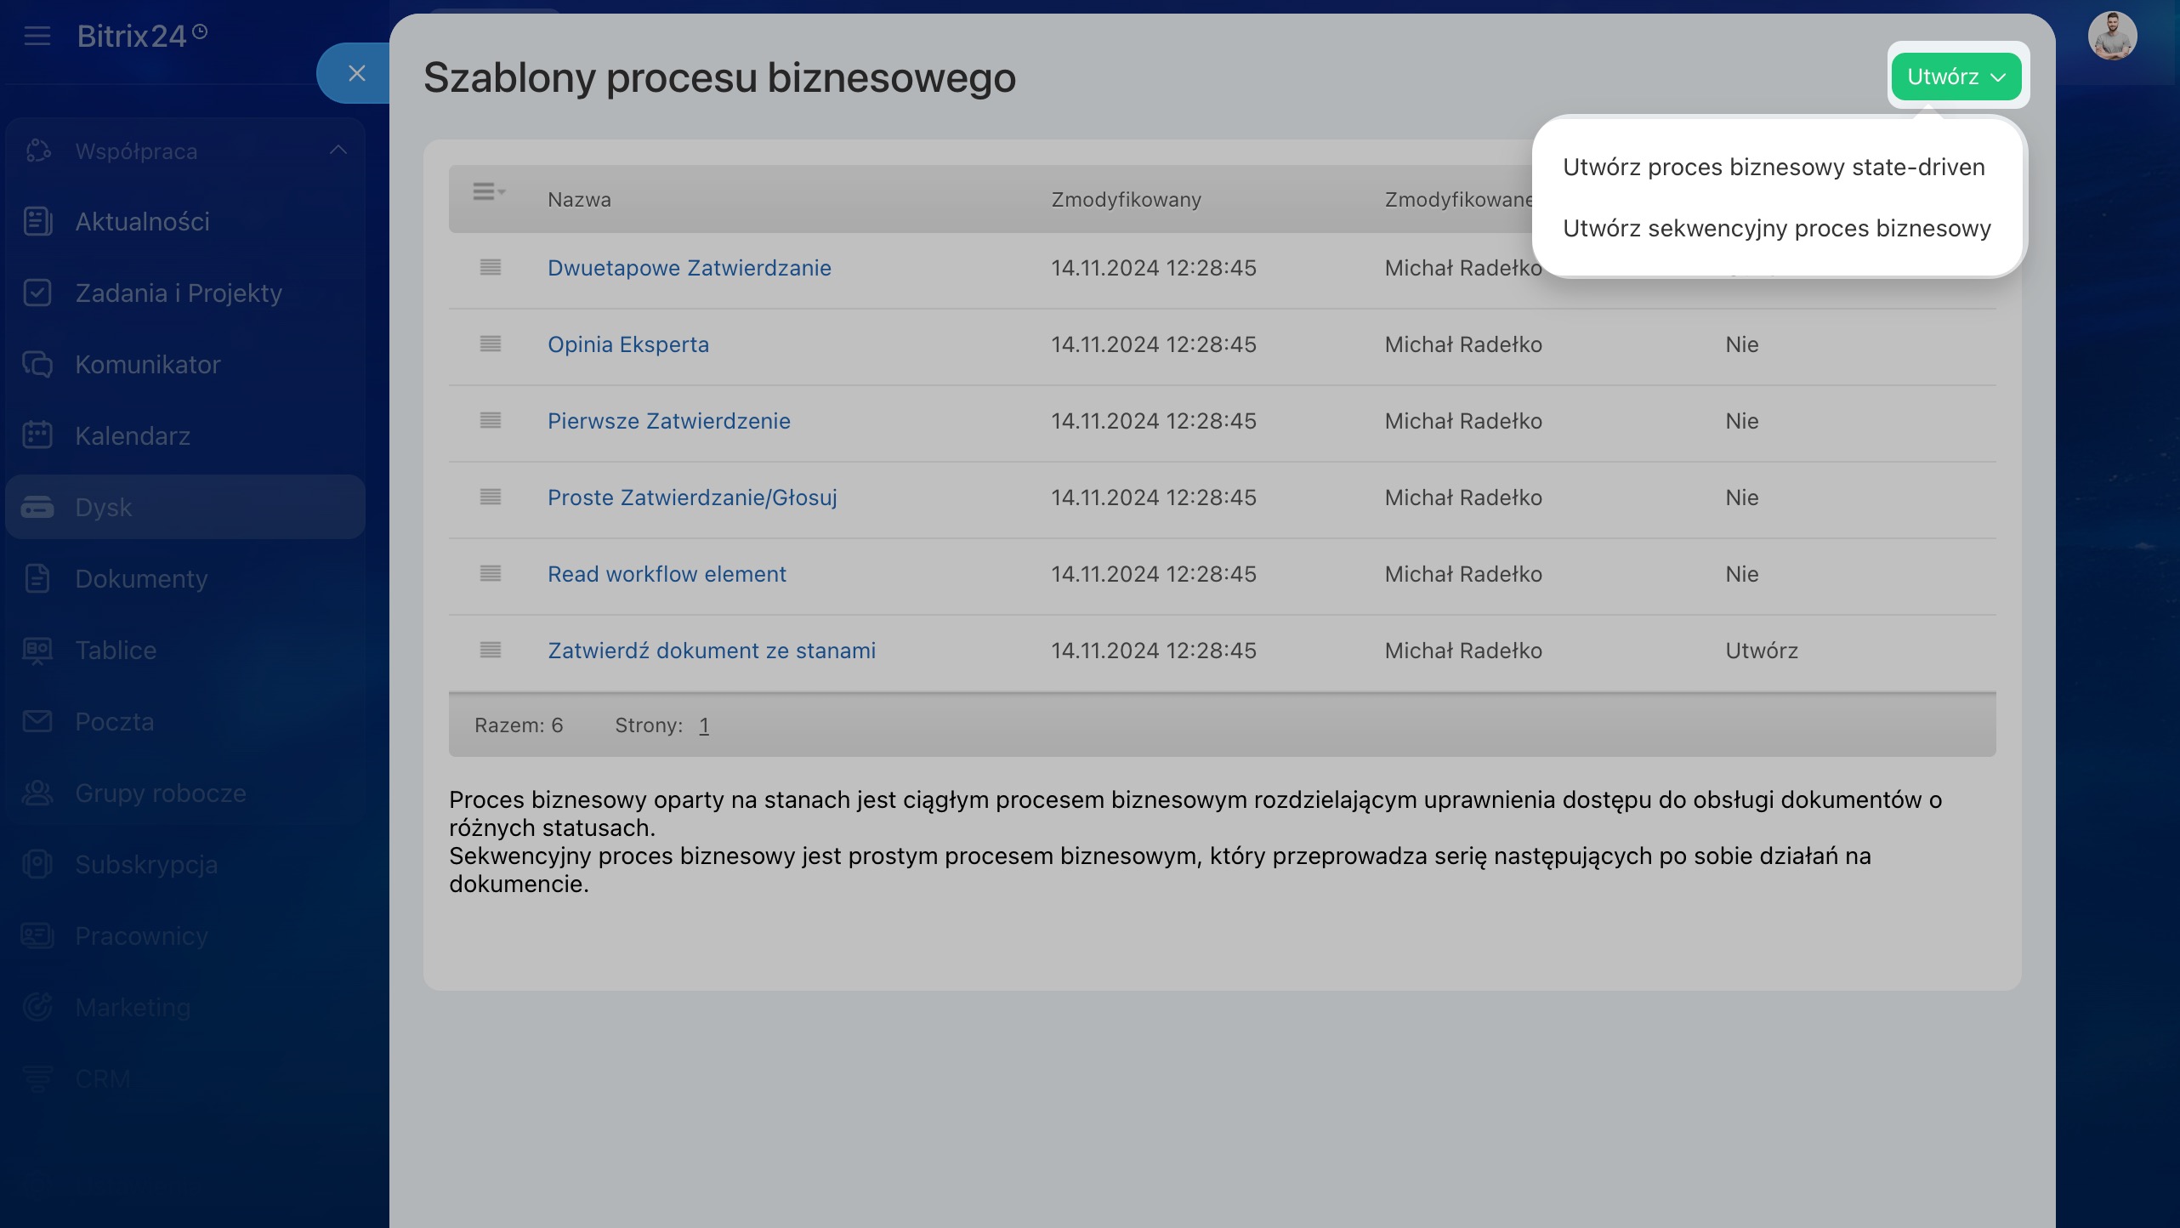Viewport: 2180px width, 1228px height.
Task: Sort table by Nazwa column header
Action: click(579, 200)
